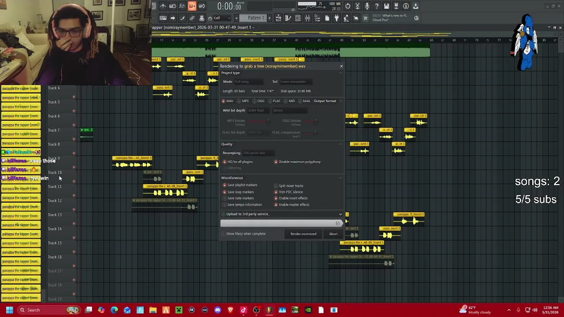
Task: Open the Stereo channel dropdown
Action: (x=289, y=111)
